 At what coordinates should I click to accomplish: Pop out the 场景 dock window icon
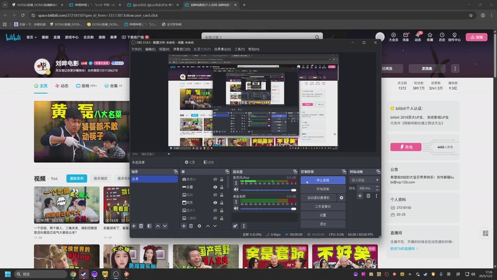point(176,172)
